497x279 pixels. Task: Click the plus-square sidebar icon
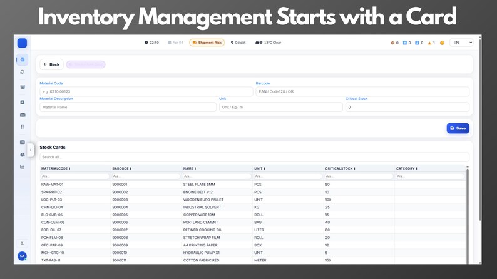point(22,103)
